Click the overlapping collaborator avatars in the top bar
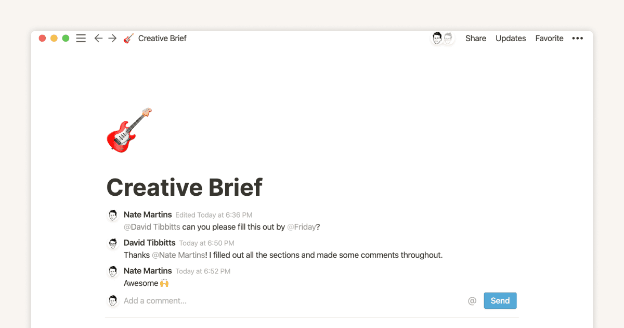Screen dimensions: 624x328 coord(441,38)
